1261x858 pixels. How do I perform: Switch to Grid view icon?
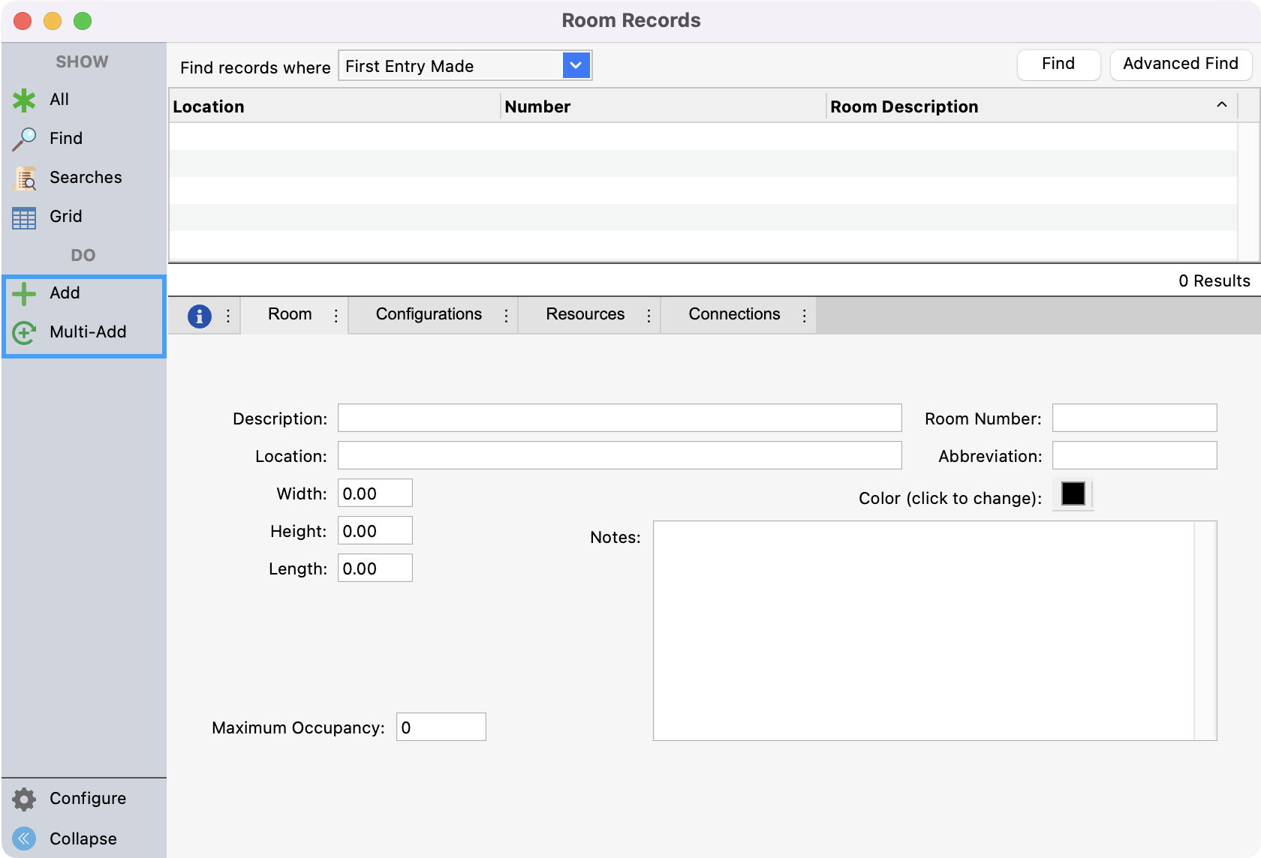point(24,217)
